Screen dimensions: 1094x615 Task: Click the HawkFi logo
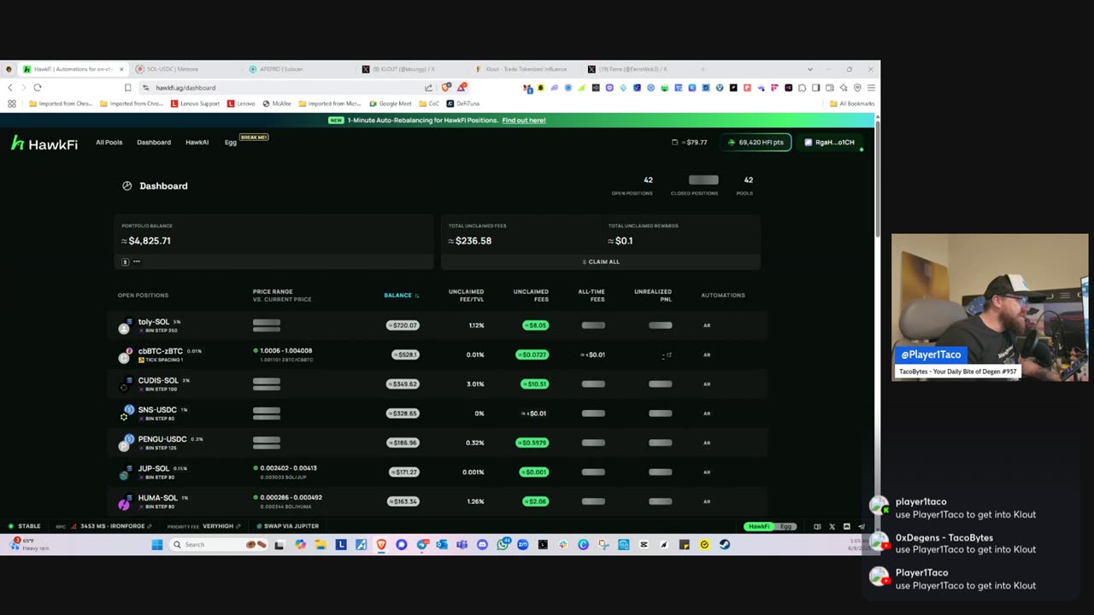(x=44, y=143)
